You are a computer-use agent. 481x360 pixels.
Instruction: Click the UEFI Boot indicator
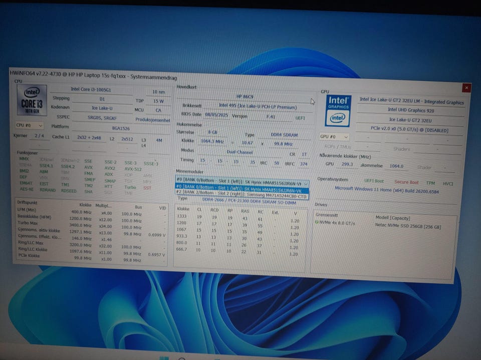tap(374, 181)
